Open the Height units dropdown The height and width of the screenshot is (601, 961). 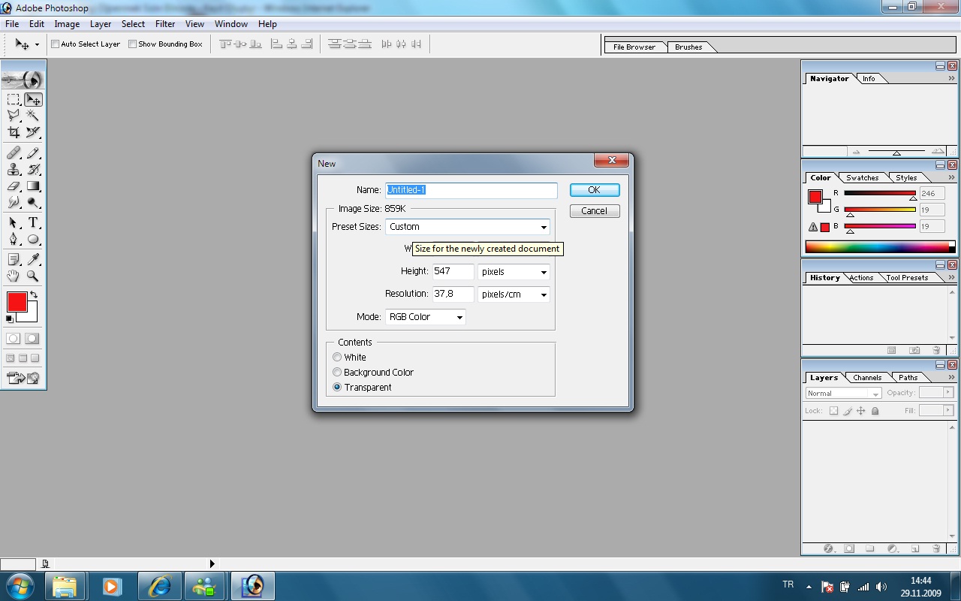[514, 272]
